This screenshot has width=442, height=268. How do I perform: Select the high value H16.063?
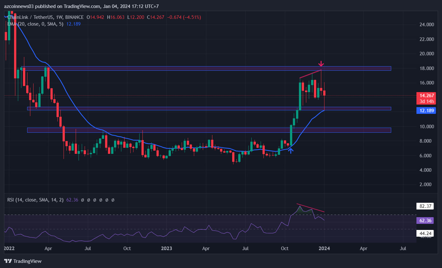115,17
